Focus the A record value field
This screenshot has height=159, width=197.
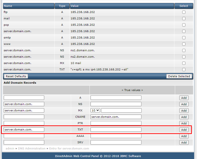pos(116,98)
